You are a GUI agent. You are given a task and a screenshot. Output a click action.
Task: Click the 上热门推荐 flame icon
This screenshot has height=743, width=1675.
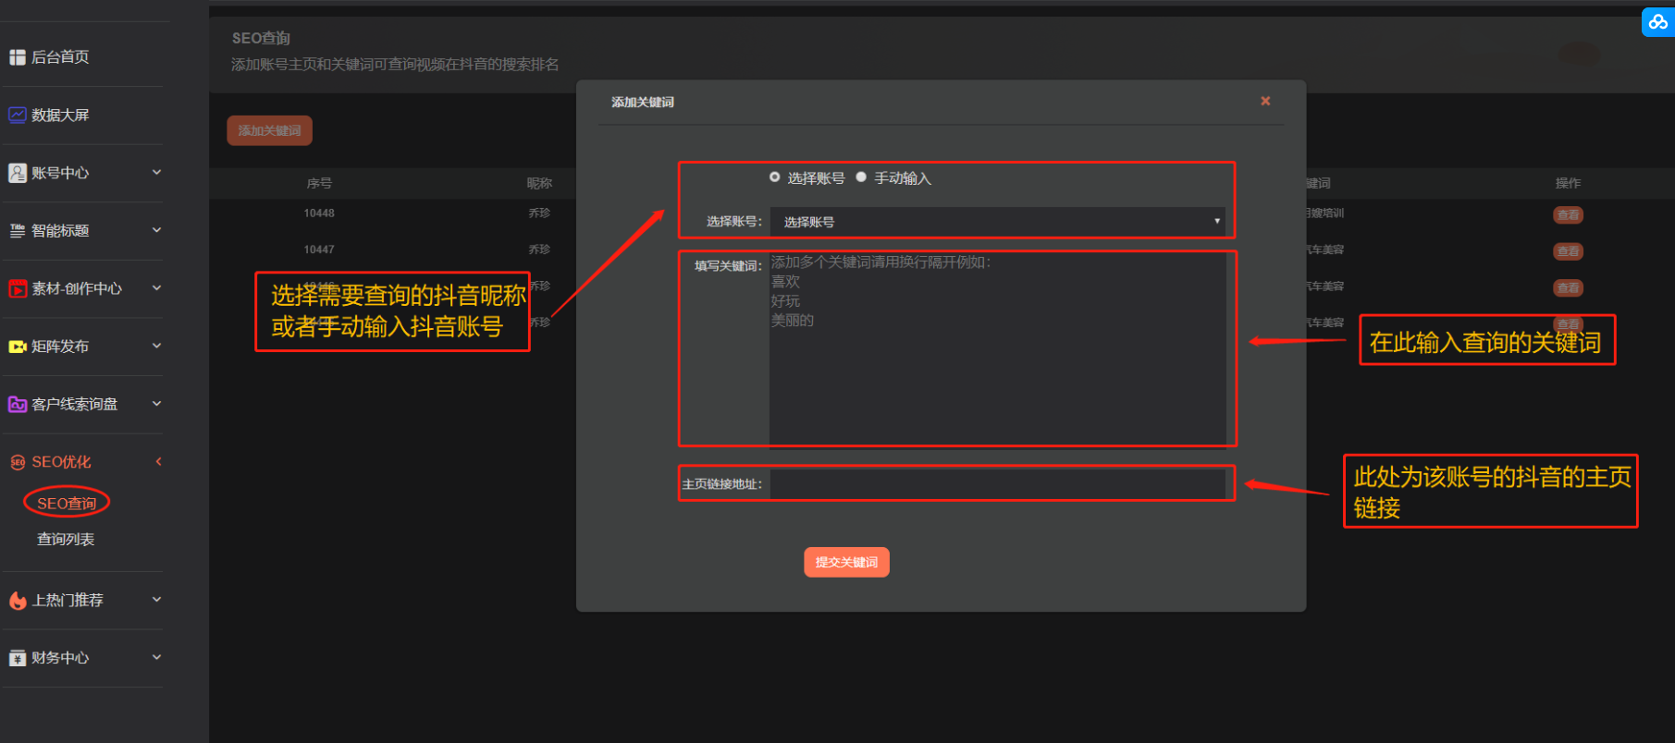(18, 601)
